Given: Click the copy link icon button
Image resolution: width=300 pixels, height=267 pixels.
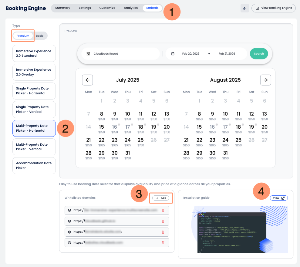Looking at the screenshot, I should [x=245, y=8].
